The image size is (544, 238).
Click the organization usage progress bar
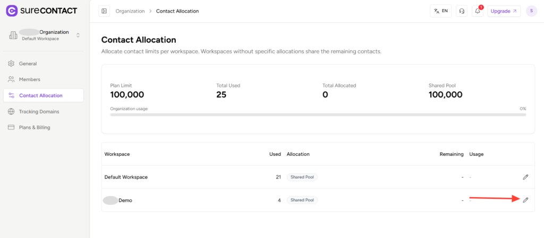tap(318, 114)
